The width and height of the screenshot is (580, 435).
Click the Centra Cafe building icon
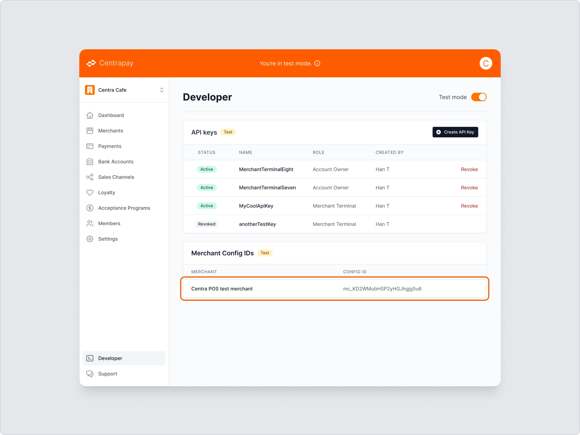(x=90, y=90)
